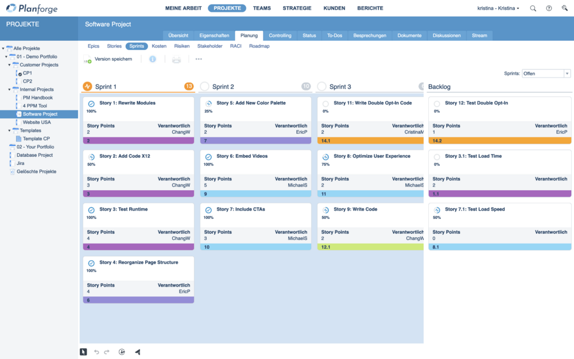Open the three-dots more options menu

tap(199, 59)
